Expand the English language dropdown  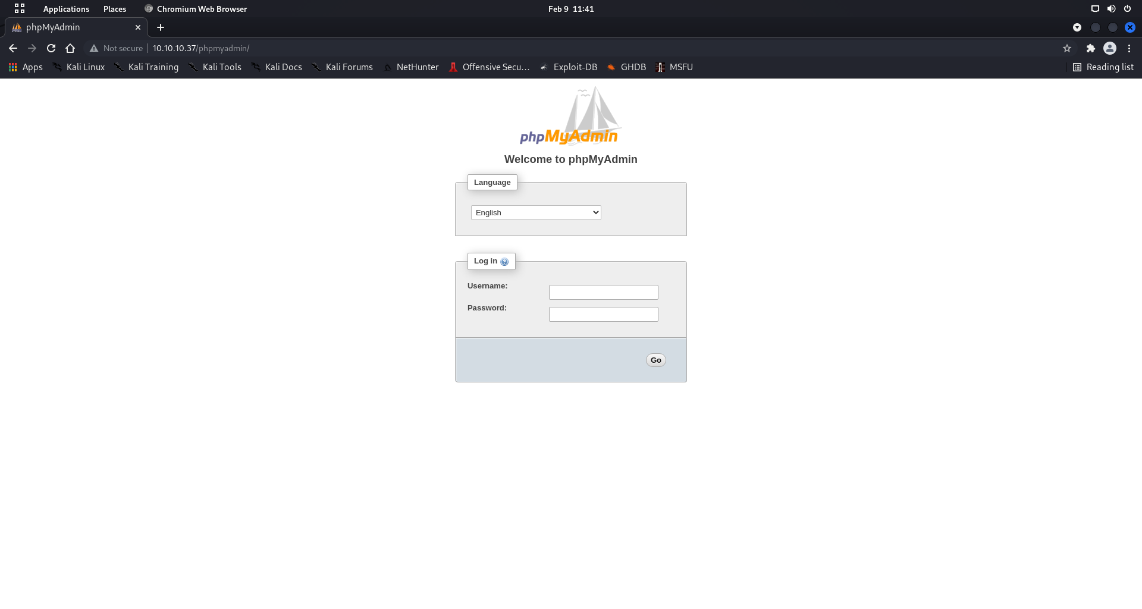pos(536,212)
